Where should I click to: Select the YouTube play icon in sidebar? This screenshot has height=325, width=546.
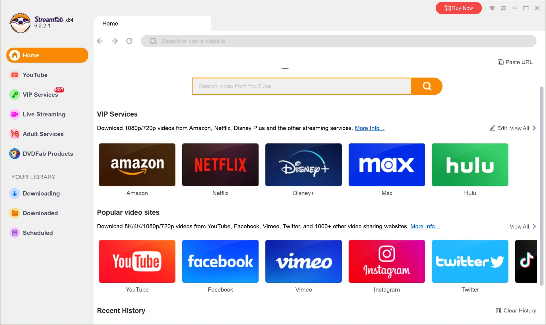[x=15, y=75]
